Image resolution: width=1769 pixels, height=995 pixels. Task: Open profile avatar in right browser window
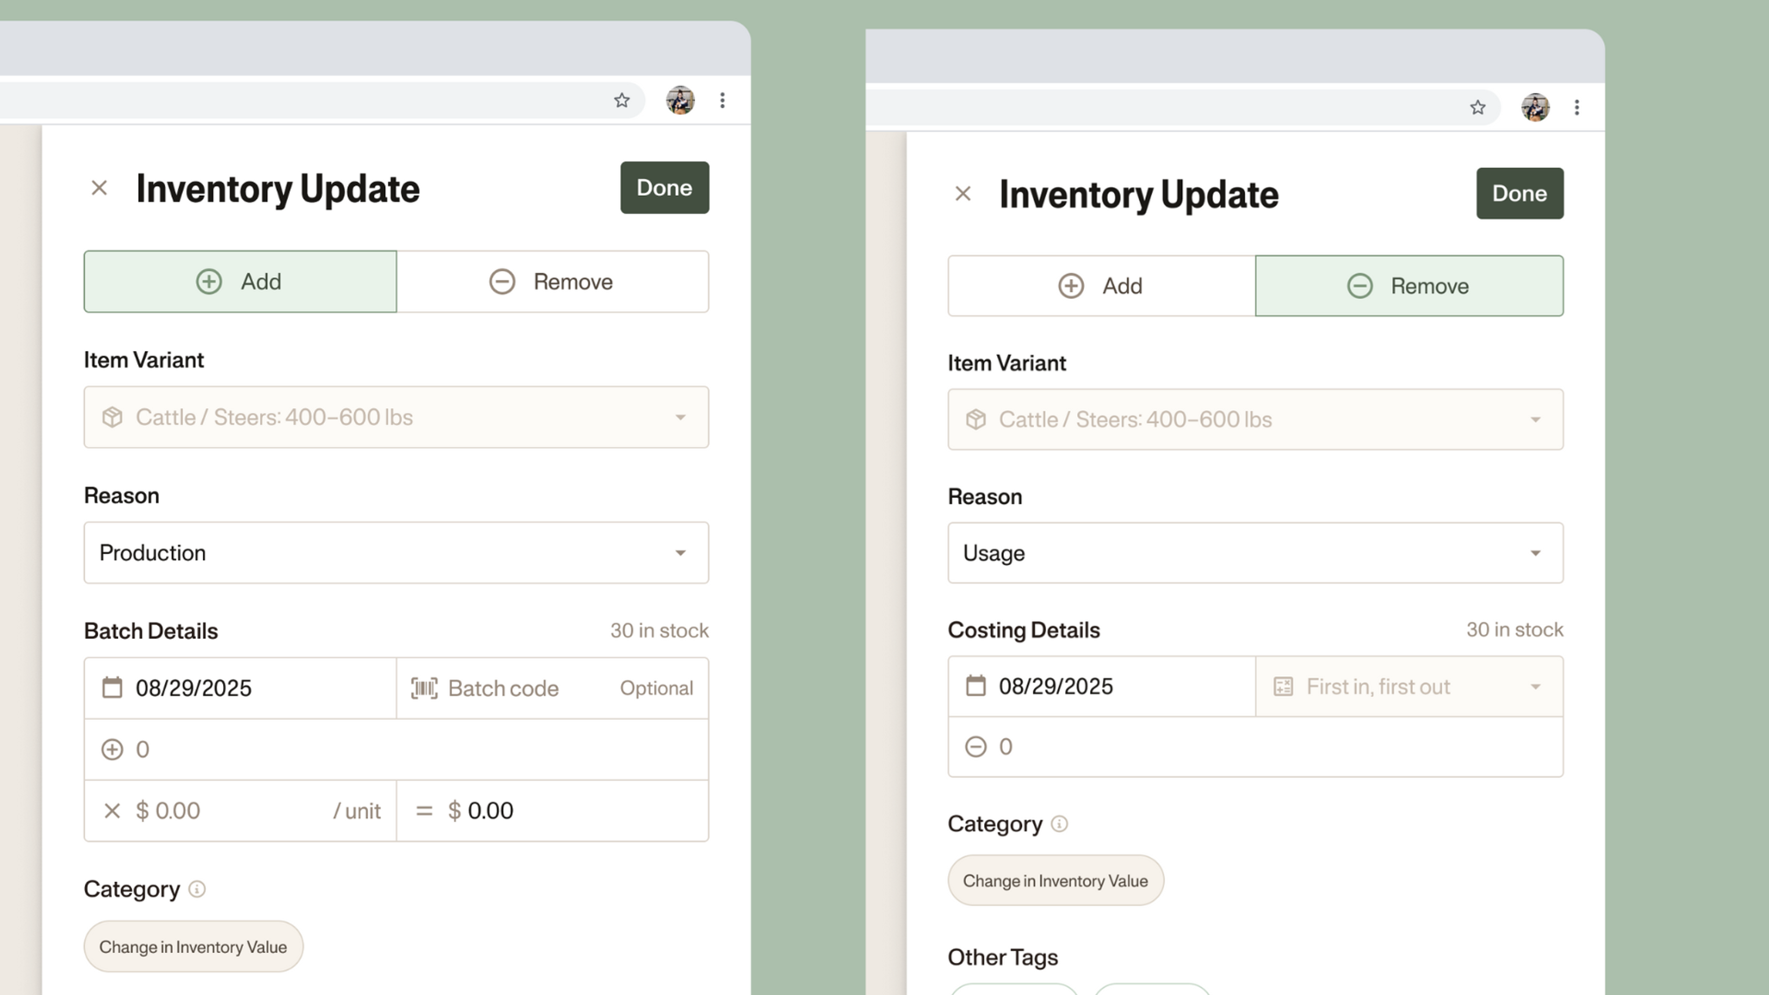point(1535,108)
